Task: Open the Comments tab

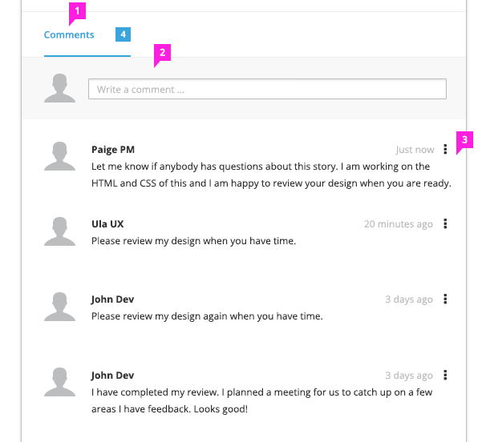Action: pos(69,34)
